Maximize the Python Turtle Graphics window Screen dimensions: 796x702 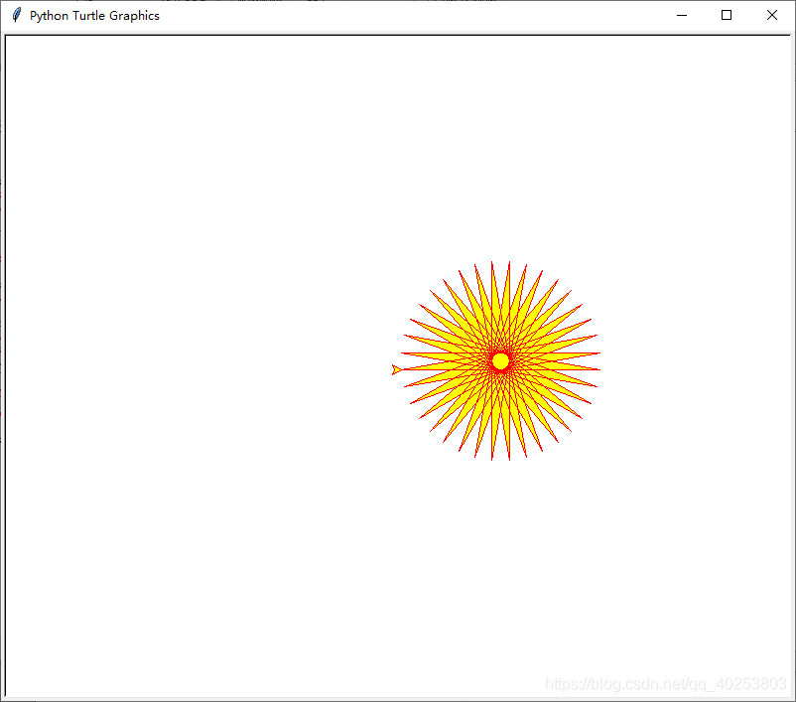(727, 15)
